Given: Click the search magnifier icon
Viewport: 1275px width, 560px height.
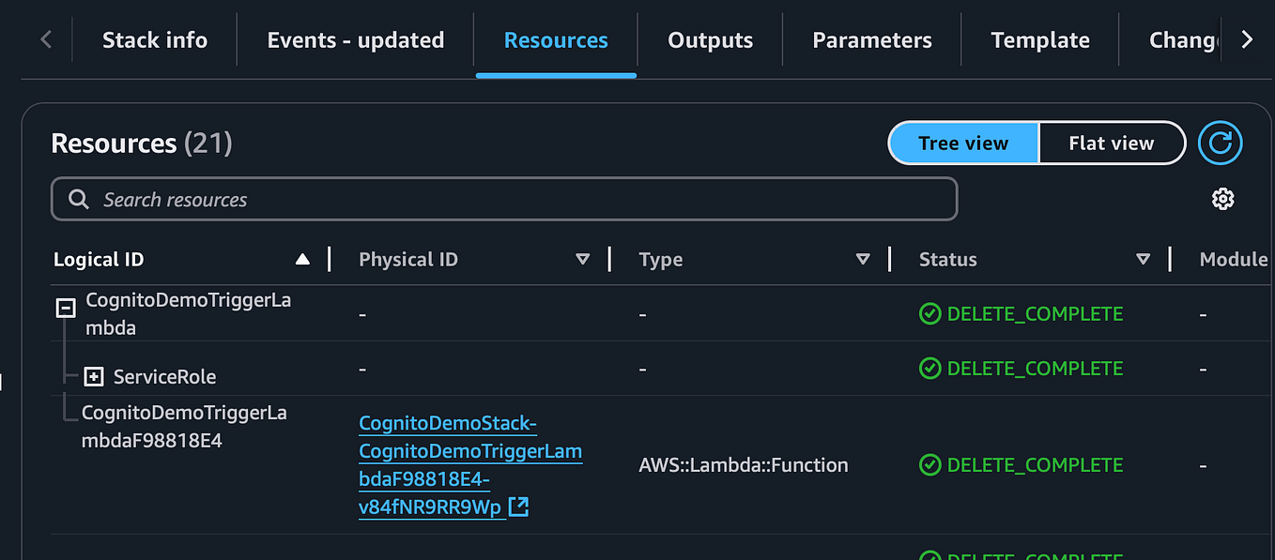Looking at the screenshot, I should click(x=78, y=199).
